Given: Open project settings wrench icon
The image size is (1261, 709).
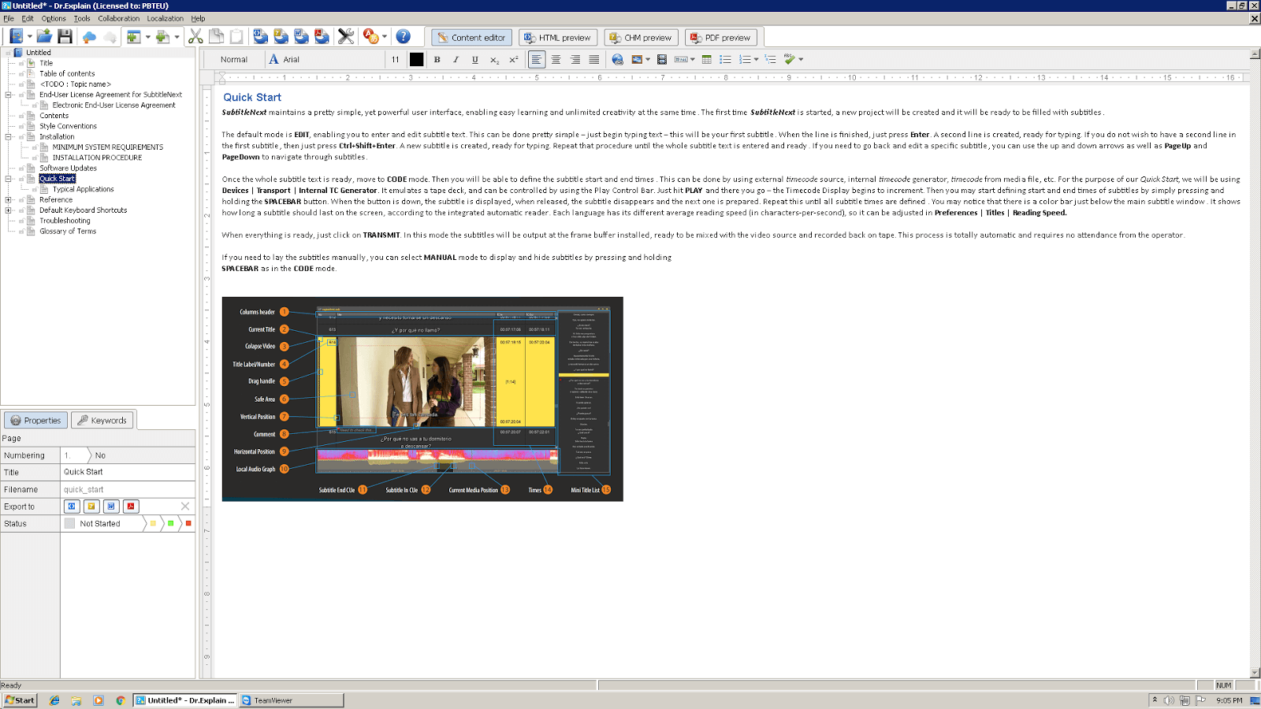Looking at the screenshot, I should click(346, 36).
